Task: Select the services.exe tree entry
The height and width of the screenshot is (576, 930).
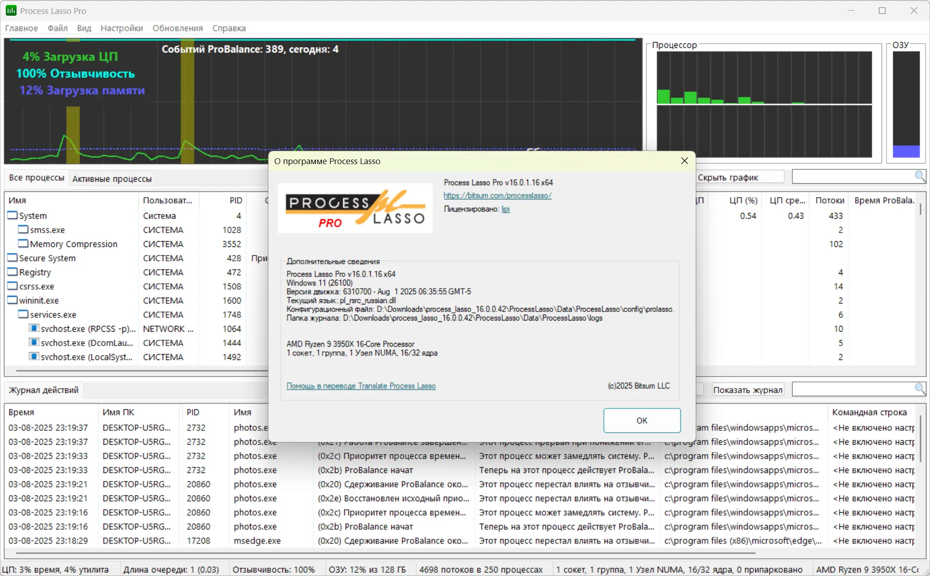Action: click(x=53, y=315)
